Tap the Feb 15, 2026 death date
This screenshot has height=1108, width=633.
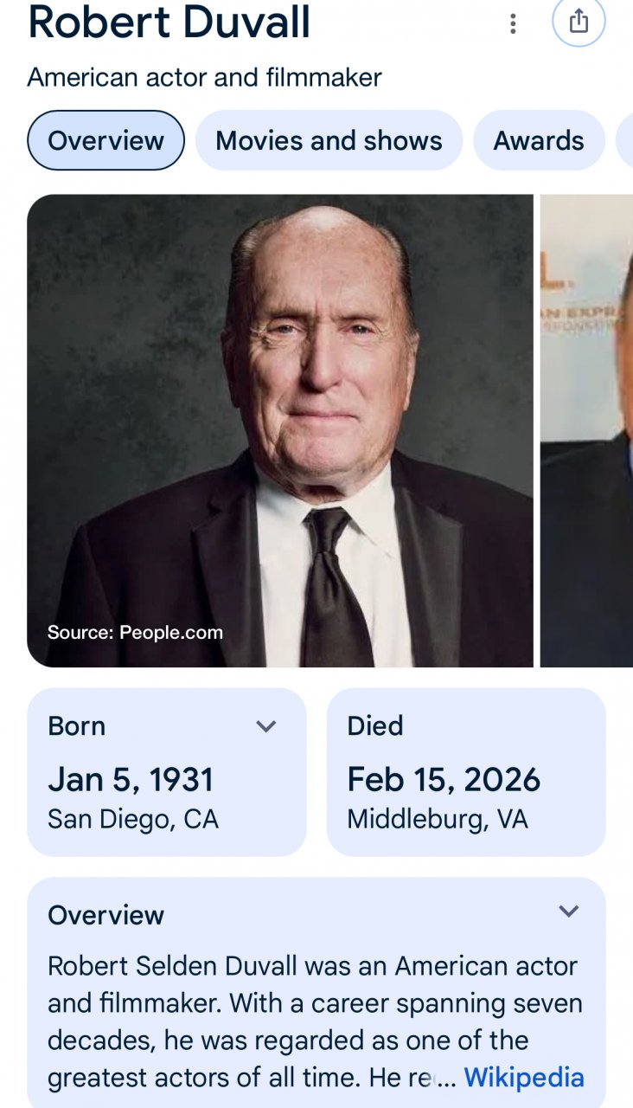click(444, 779)
